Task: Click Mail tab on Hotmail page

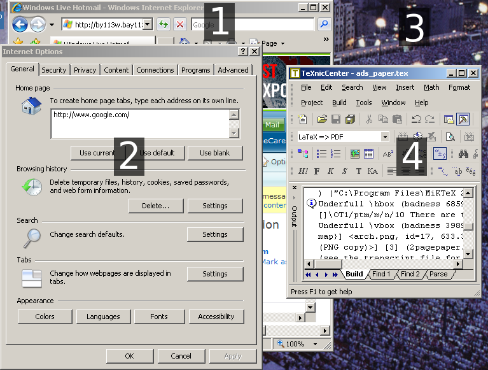Action: tap(272, 125)
